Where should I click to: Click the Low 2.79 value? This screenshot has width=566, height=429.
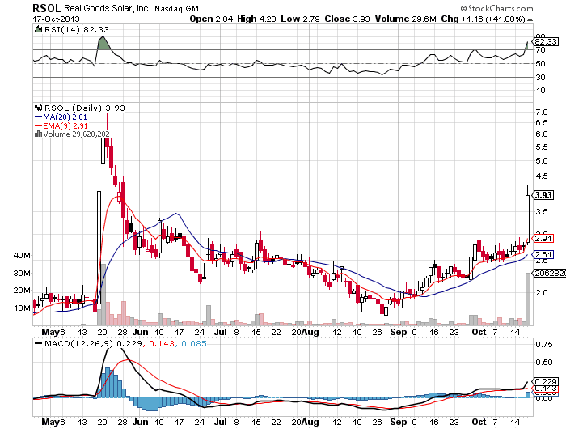coord(300,19)
